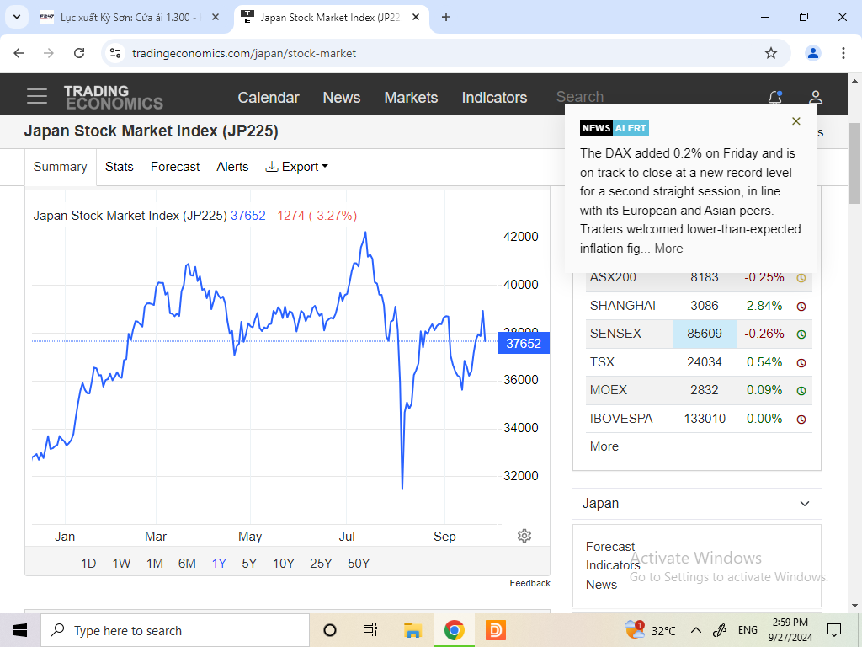Viewport: 862px width, 647px height.
Task: Open File Explorer from the taskbar
Action: (412, 630)
